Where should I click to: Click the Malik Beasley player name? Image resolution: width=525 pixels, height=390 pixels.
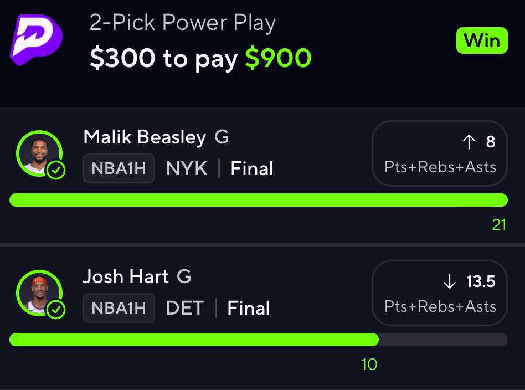pyautogui.click(x=145, y=137)
